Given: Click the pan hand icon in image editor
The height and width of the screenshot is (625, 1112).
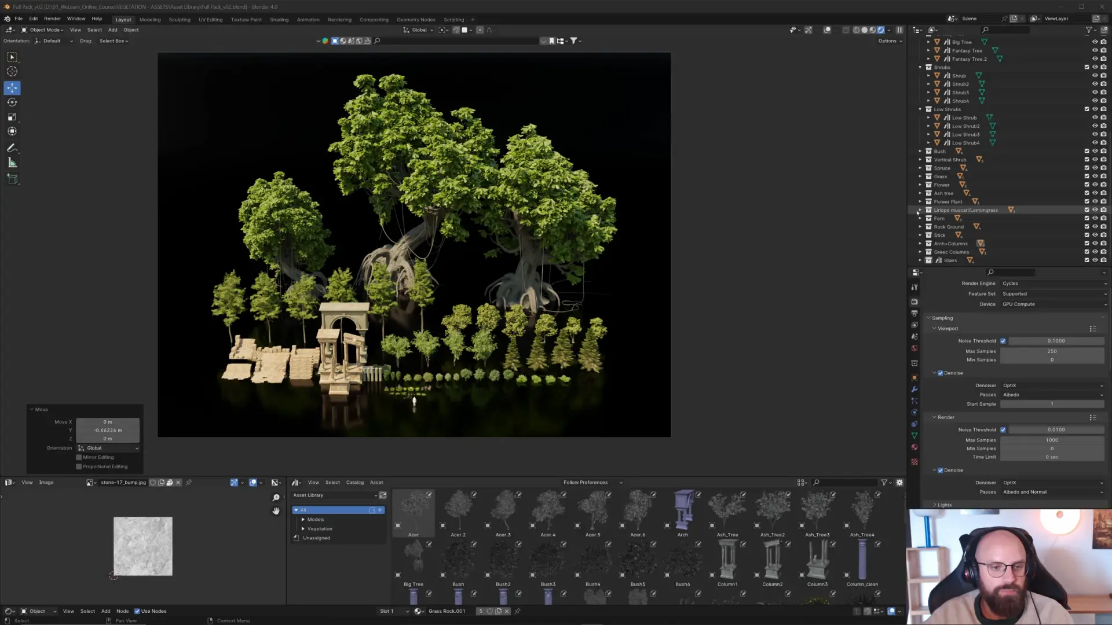Looking at the screenshot, I should tap(276, 511).
